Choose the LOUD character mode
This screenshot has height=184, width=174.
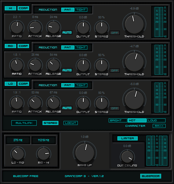(156, 120)
